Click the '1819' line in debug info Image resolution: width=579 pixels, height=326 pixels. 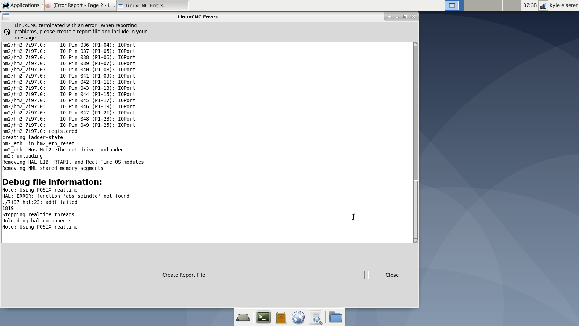click(x=8, y=208)
